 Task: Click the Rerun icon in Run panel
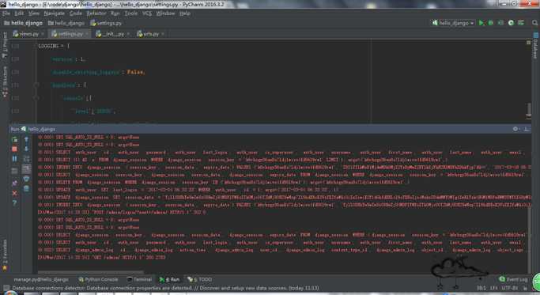[x=14, y=139]
